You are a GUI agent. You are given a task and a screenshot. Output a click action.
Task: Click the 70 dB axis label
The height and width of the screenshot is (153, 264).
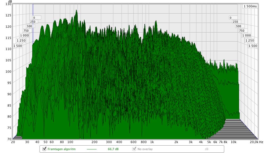coord(9,139)
